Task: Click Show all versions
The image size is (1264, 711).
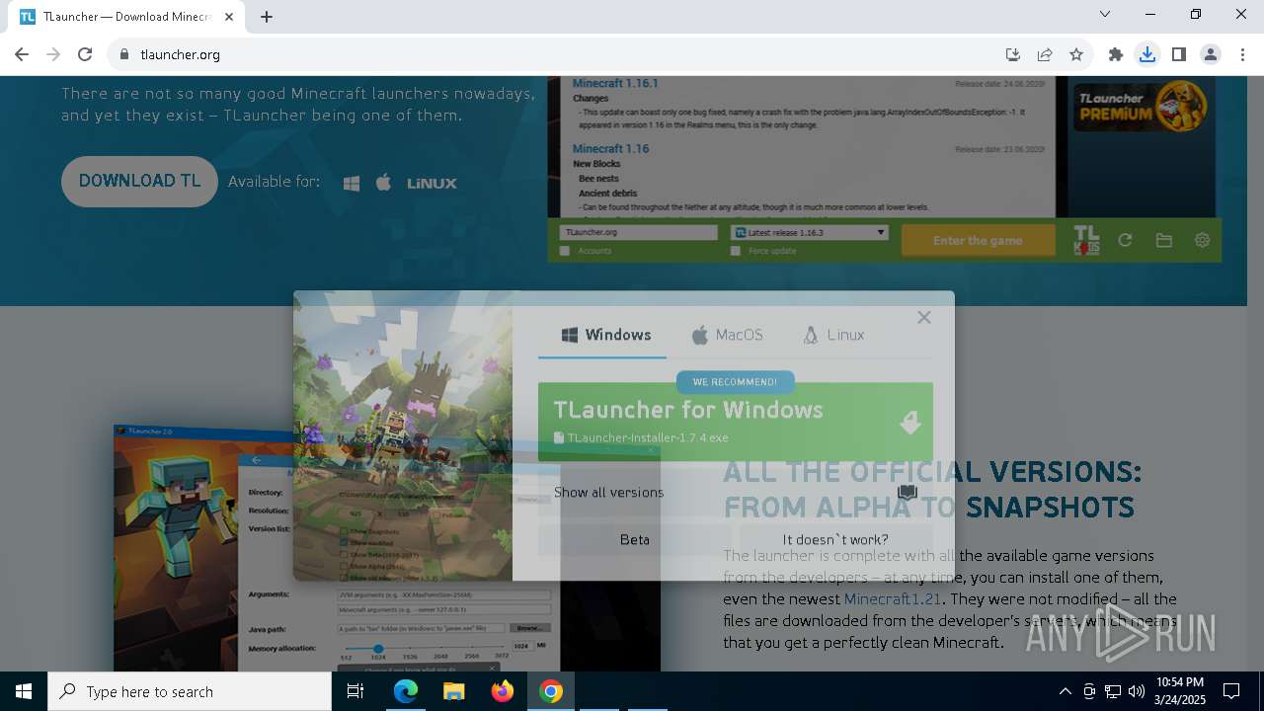Action: point(608,492)
